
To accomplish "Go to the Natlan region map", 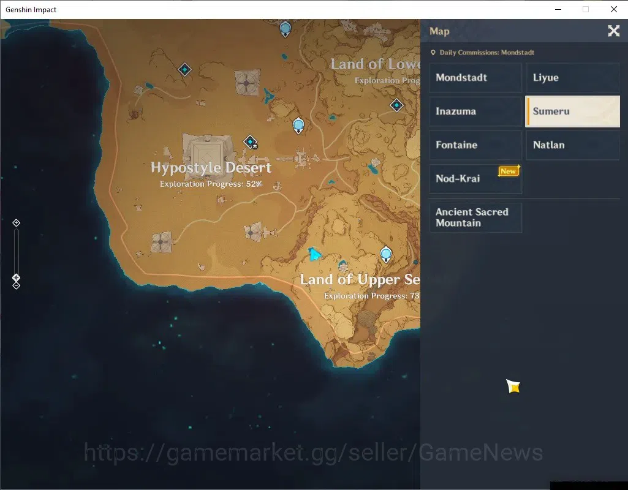I will [572, 145].
